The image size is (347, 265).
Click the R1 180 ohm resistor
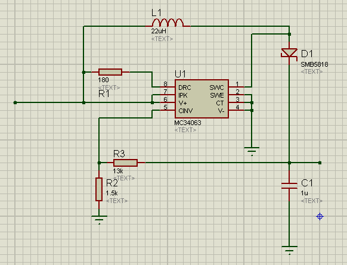(110, 72)
